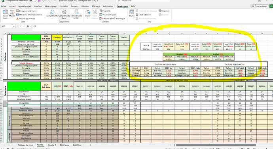Viewport: 273px width, 149px height.
Task: Open the Macros dialog
Action: (x=12, y=13)
